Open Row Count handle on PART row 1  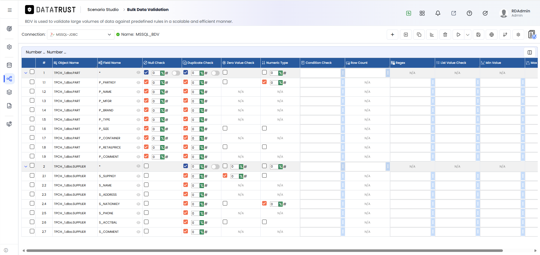(x=388, y=73)
